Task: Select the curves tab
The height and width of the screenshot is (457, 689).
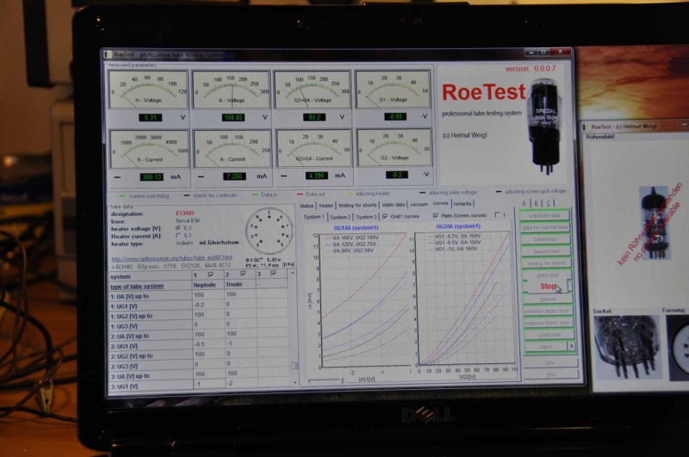Action: coord(440,203)
